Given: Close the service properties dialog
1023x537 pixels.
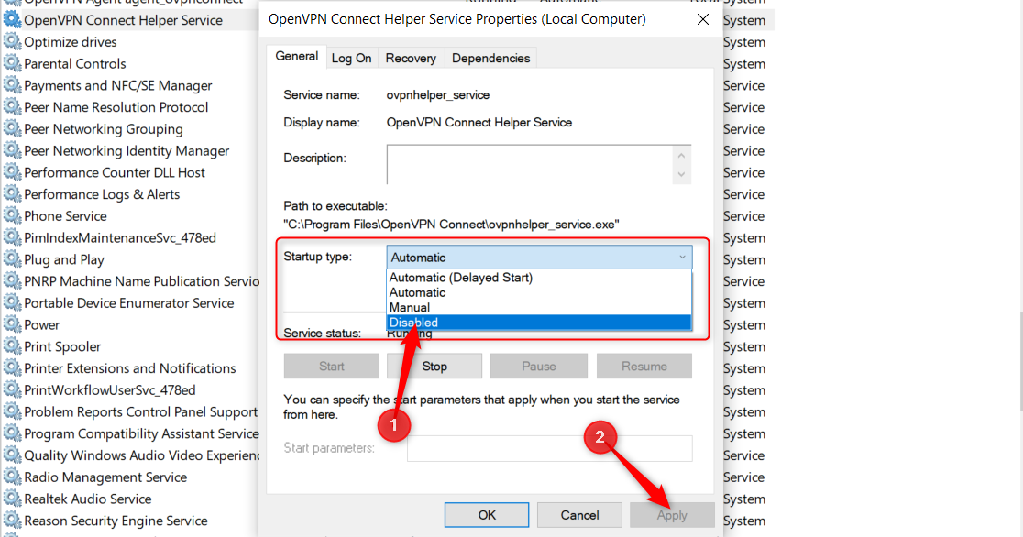Looking at the screenshot, I should [x=703, y=19].
